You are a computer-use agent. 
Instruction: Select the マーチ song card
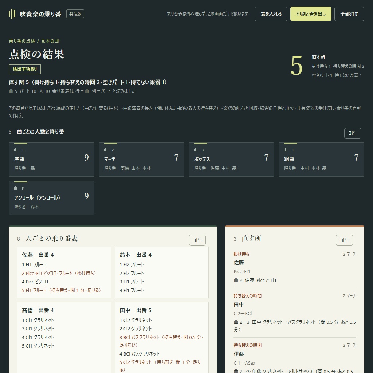[x=141, y=160]
